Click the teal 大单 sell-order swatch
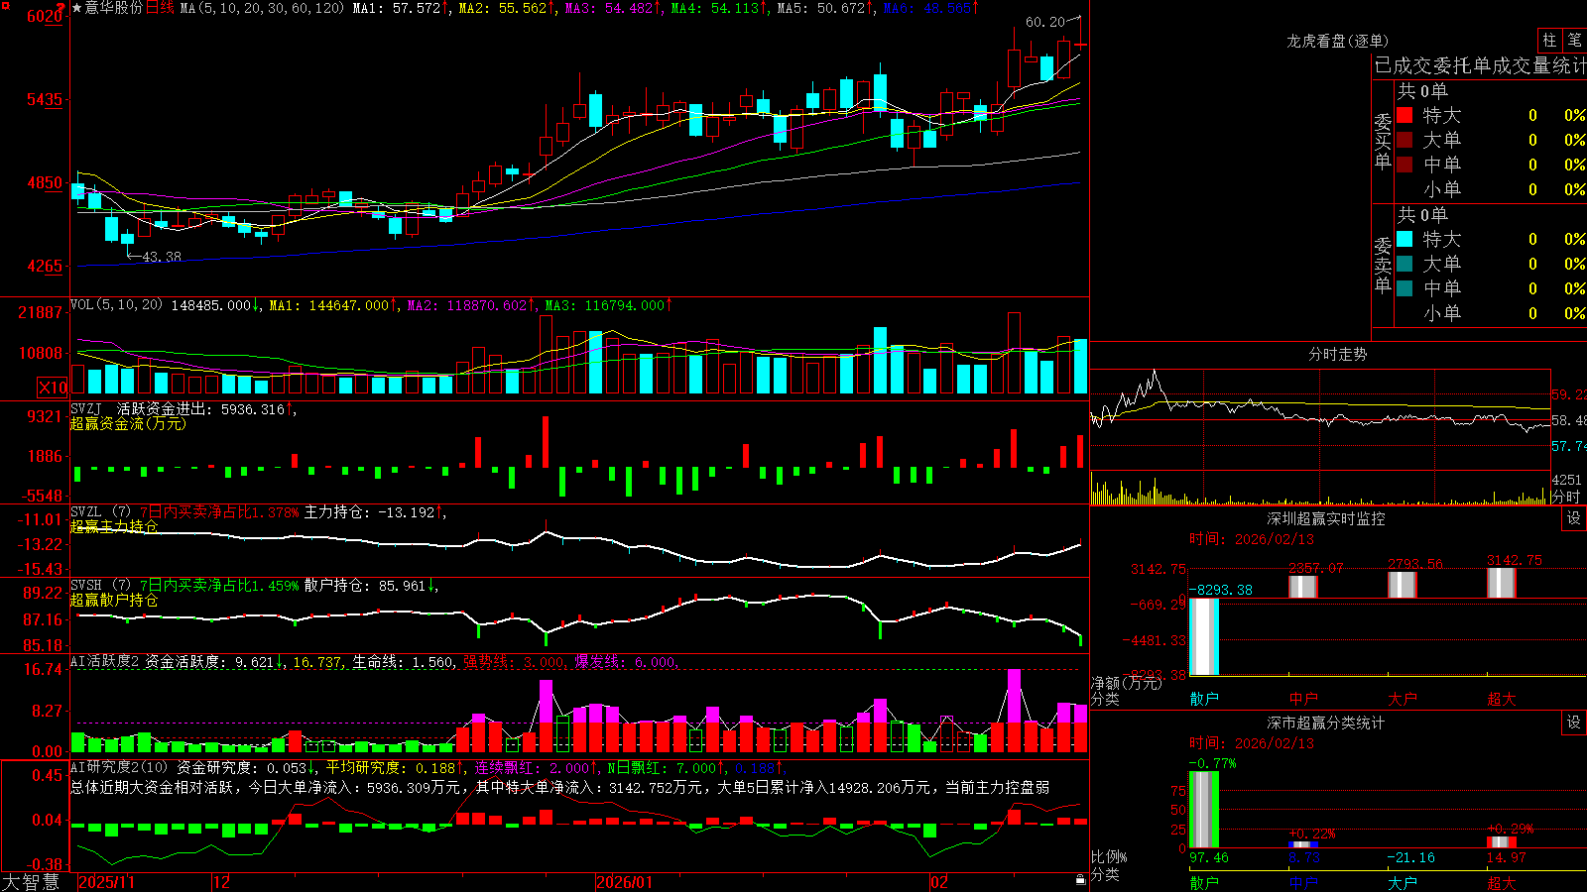The image size is (1587, 892). (1404, 264)
